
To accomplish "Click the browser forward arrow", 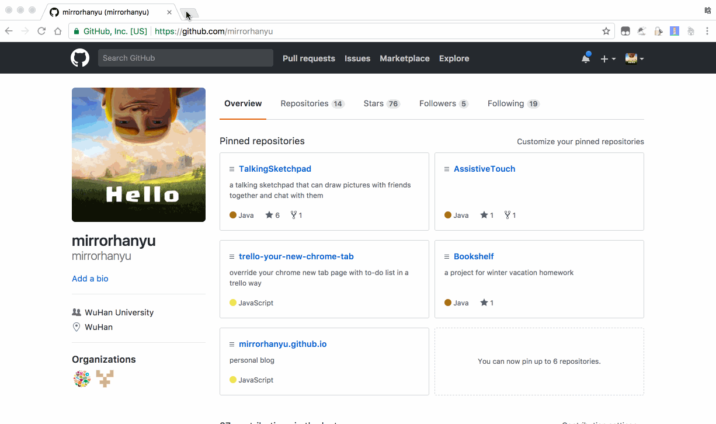I will pyautogui.click(x=25, y=31).
